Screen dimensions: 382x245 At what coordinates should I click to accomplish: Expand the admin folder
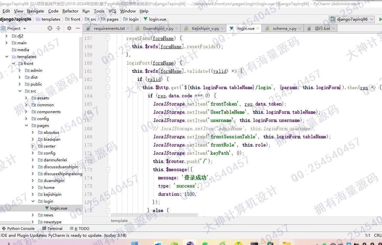tap(20, 70)
